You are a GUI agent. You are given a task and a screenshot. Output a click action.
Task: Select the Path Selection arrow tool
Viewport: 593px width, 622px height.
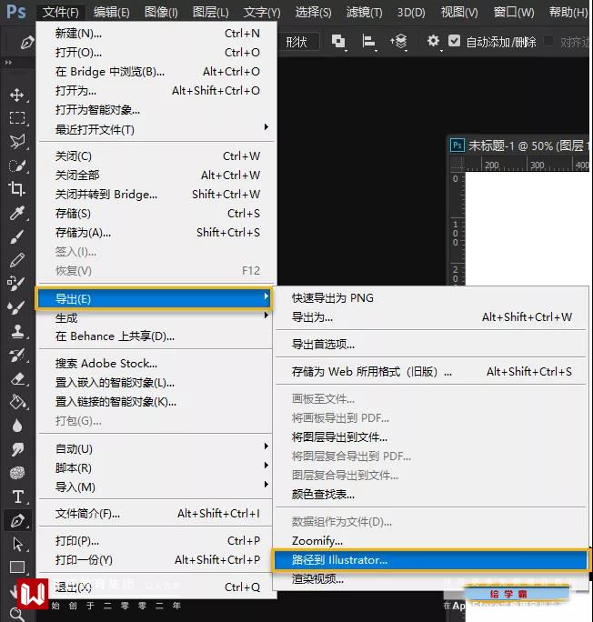tap(16, 544)
